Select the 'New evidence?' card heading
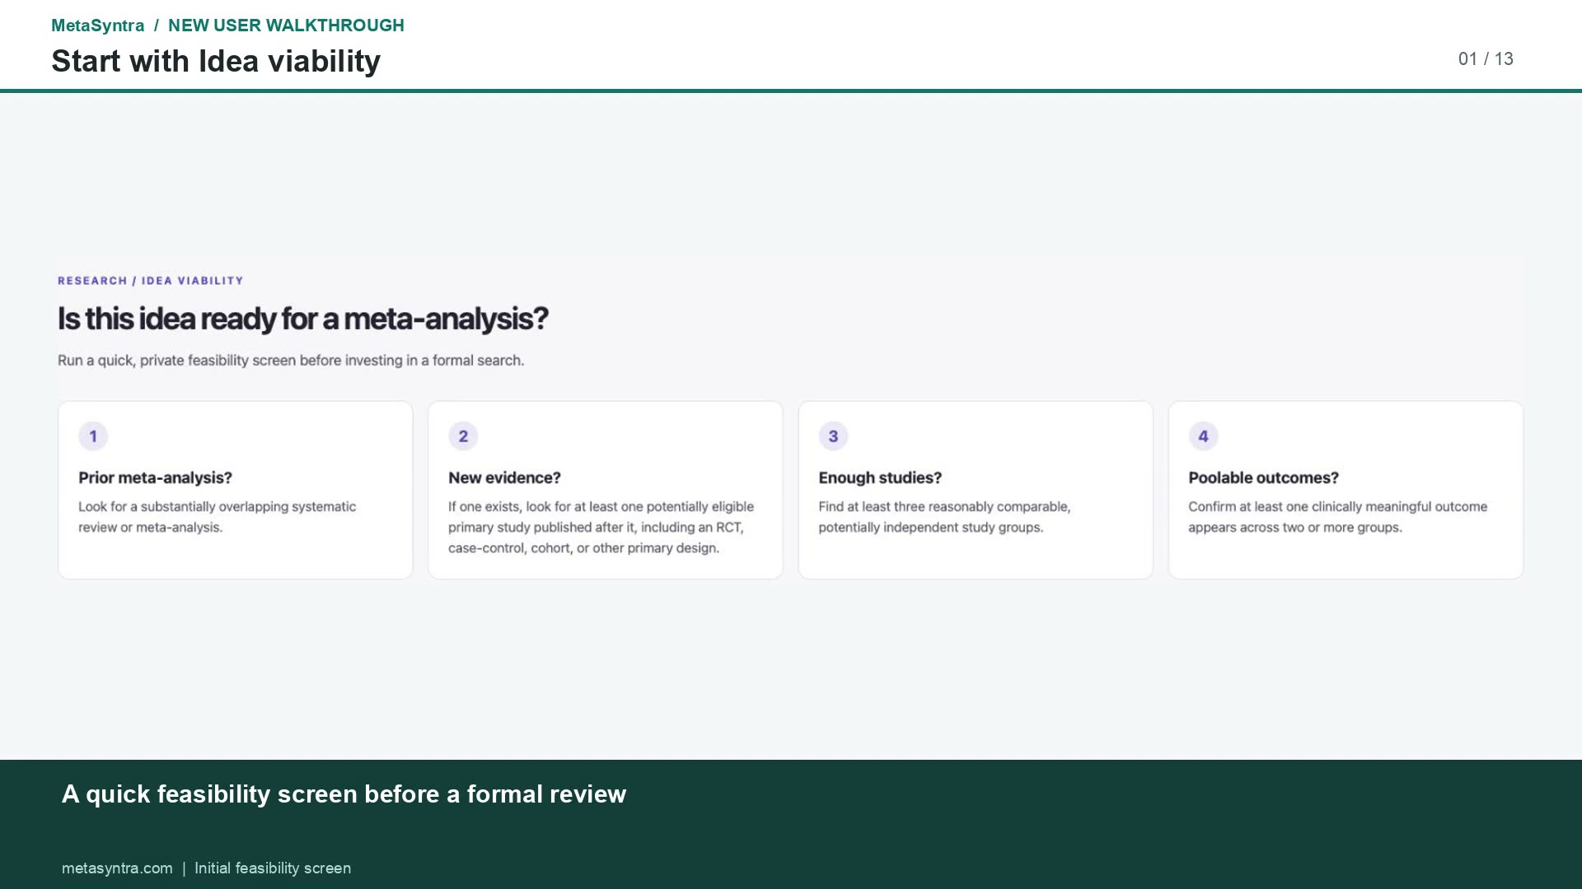Screen dimensions: 1582x889 click(x=504, y=477)
